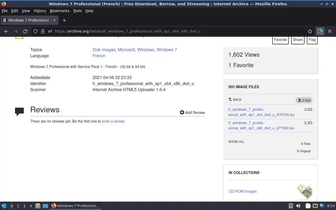Open the tracking protection shield icon
This screenshot has width=336, height=210.
pyautogui.click(x=35, y=31)
